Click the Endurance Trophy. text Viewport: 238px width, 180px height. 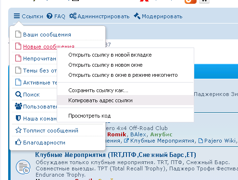(x=61, y=175)
